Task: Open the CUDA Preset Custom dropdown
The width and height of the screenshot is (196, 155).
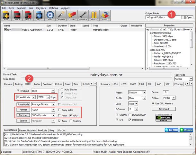Action: 137,92
